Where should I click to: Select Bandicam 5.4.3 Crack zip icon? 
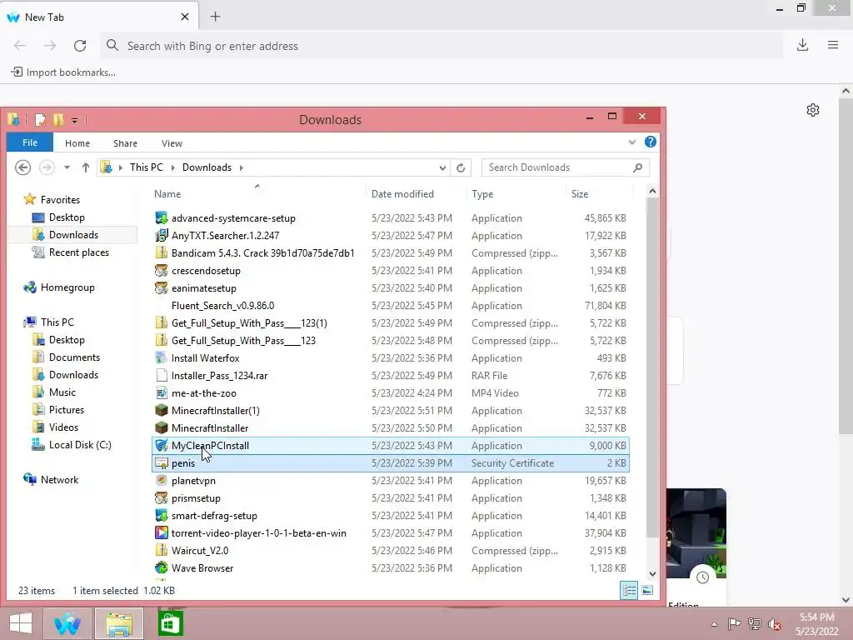(x=161, y=252)
